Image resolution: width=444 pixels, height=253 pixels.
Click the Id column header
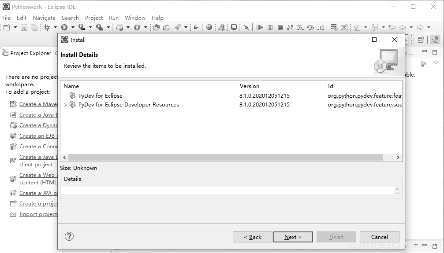pyautogui.click(x=364, y=86)
